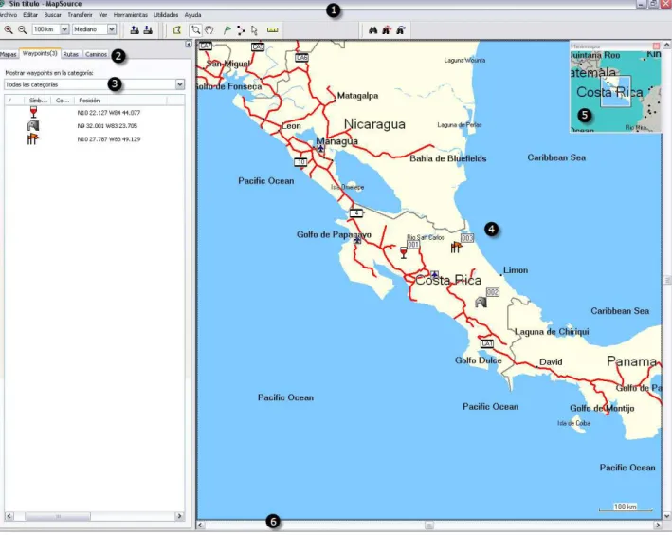Image resolution: width=672 pixels, height=535 pixels.
Task: Switch to the Caminos tab
Action: click(96, 54)
